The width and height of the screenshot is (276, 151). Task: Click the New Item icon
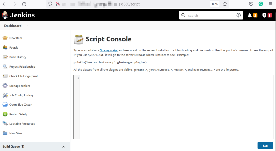coord(5,38)
